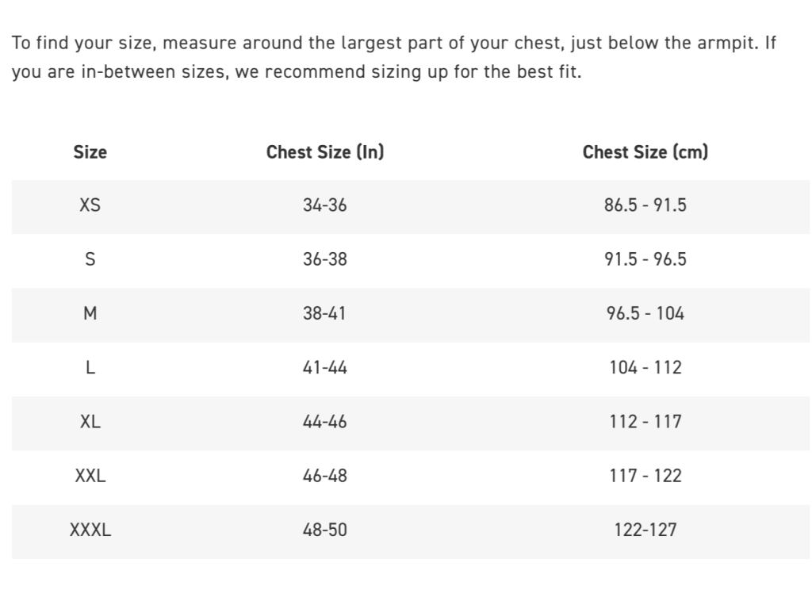Select the 44-46 inch chest value
Screen dimensions: 812x609
coord(325,422)
